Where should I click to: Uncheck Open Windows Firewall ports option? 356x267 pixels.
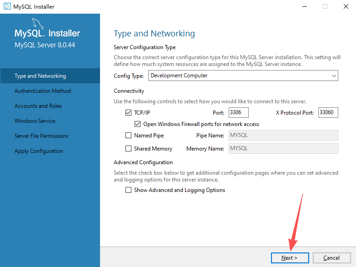137,124
